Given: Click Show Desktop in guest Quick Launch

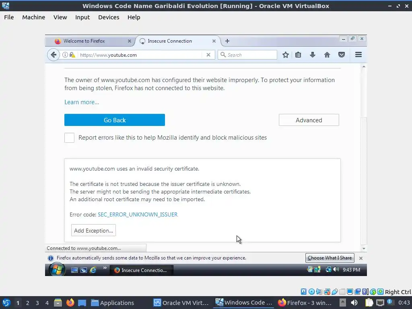Looking at the screenshot, I should coord(74,270).
